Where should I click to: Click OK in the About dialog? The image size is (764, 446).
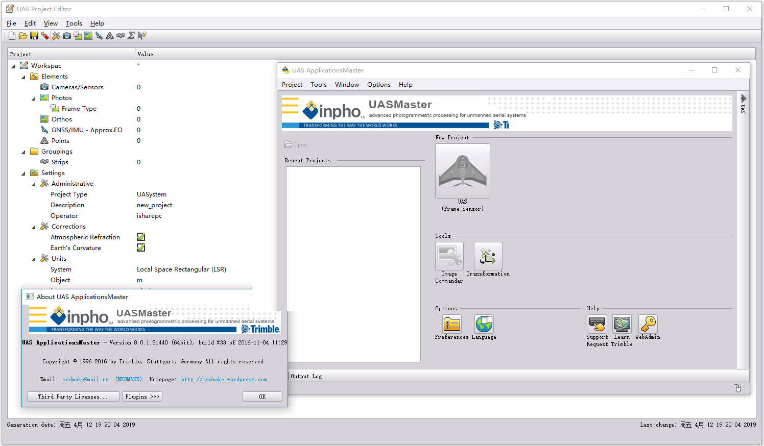click(262, 397)
